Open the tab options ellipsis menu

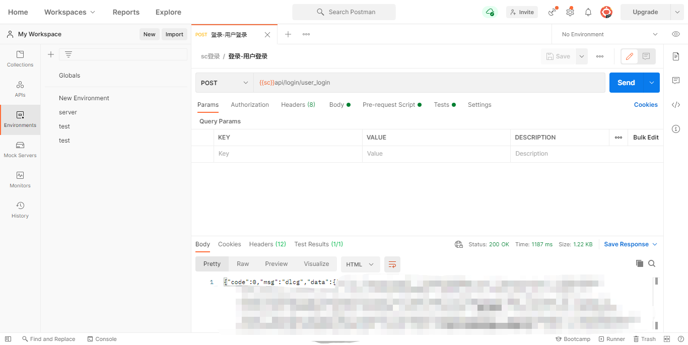coord(306,34)
